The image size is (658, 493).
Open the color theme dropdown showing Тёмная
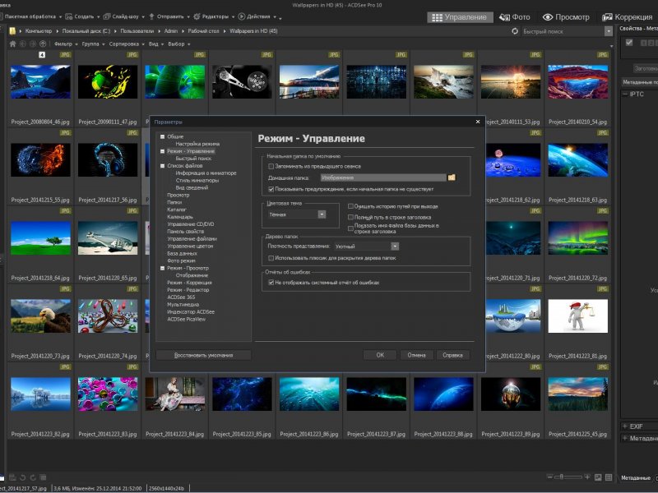coord(322,214)
